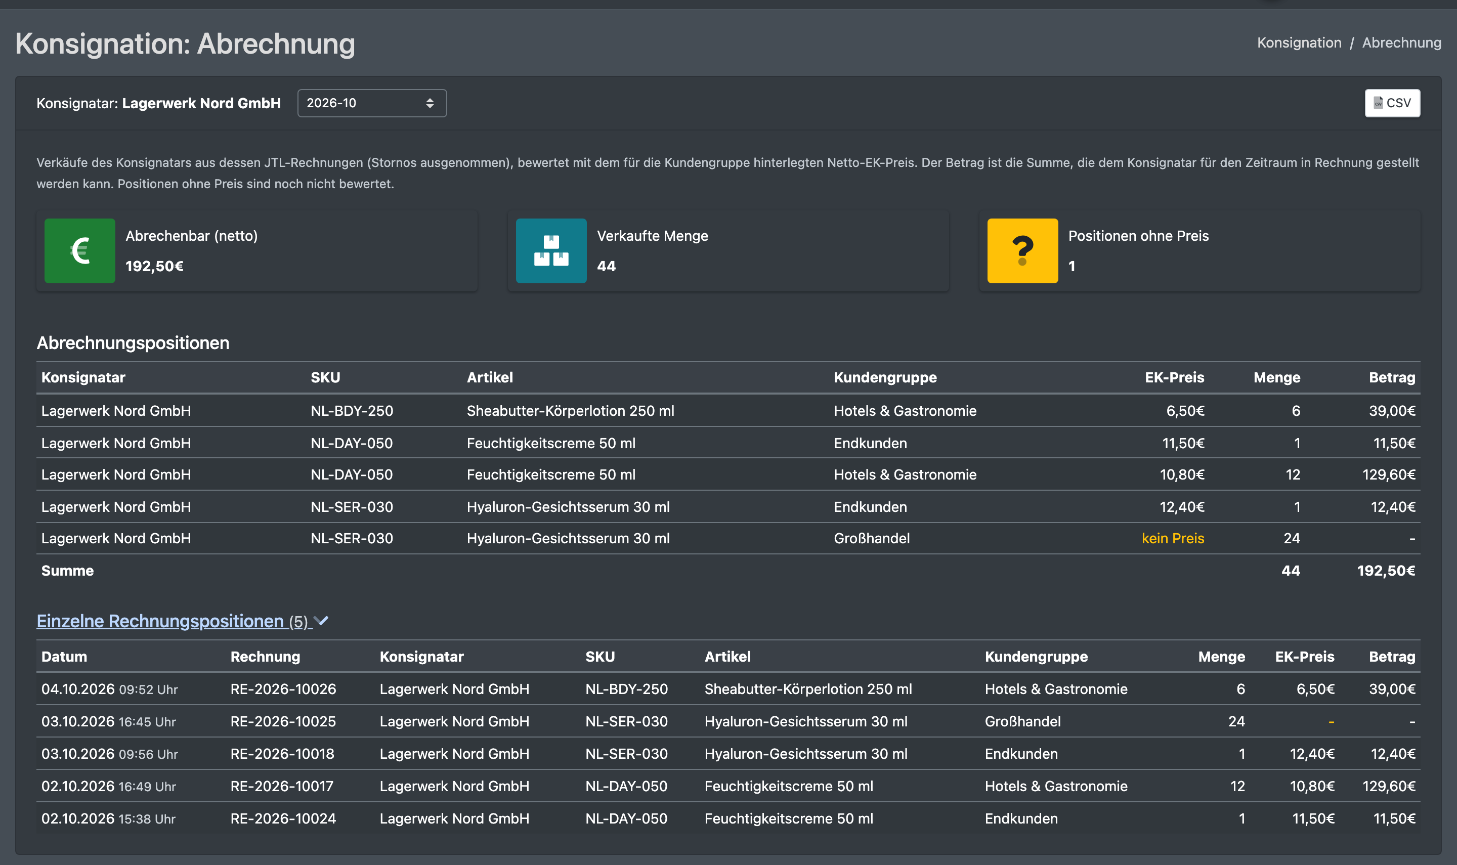The image size is (1457, 865).
Task: Click SKU NL-BDY-250 in Abrechnungspositionen table
Action: [x=352, y=411]
